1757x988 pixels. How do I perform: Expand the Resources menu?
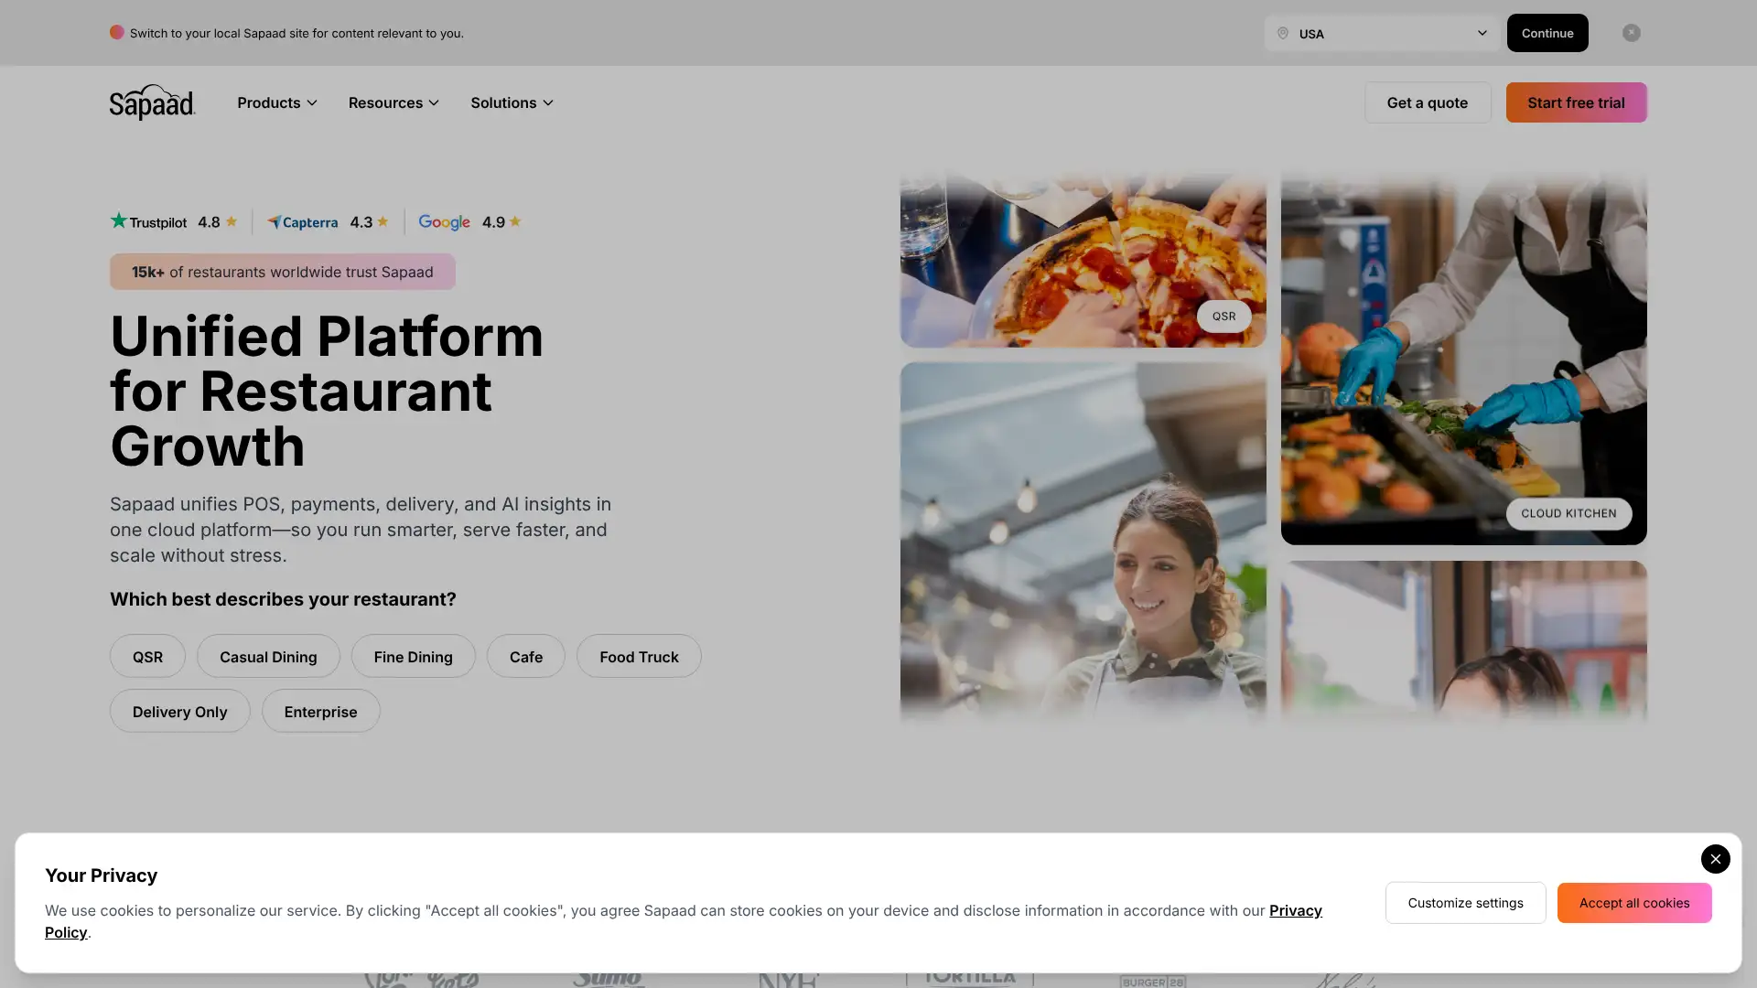[393, 102]
